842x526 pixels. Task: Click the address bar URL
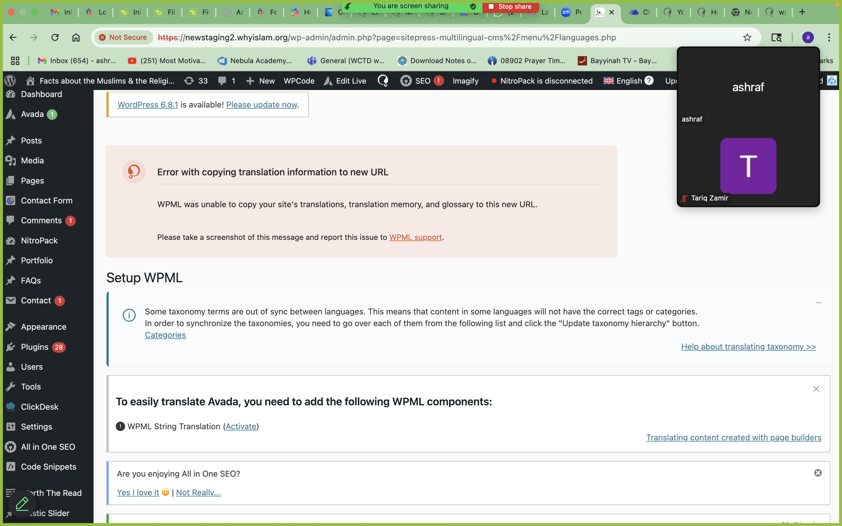(386, 37)
